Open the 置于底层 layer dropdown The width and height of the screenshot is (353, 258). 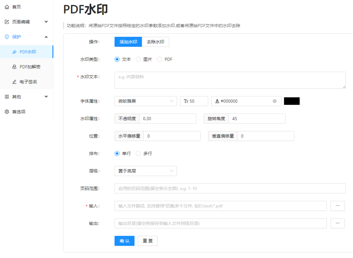[146, 171]
